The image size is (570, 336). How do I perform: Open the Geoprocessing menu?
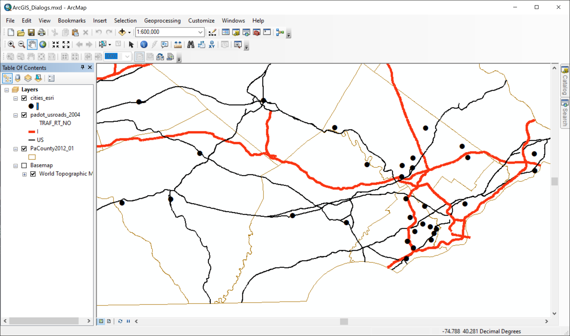pyautogui.click(x=162, y=21)
